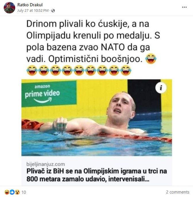Click the 'Drinom plivali ko ćuskije' text line
This screenshot has height=197, width=193.
[88, 24]
